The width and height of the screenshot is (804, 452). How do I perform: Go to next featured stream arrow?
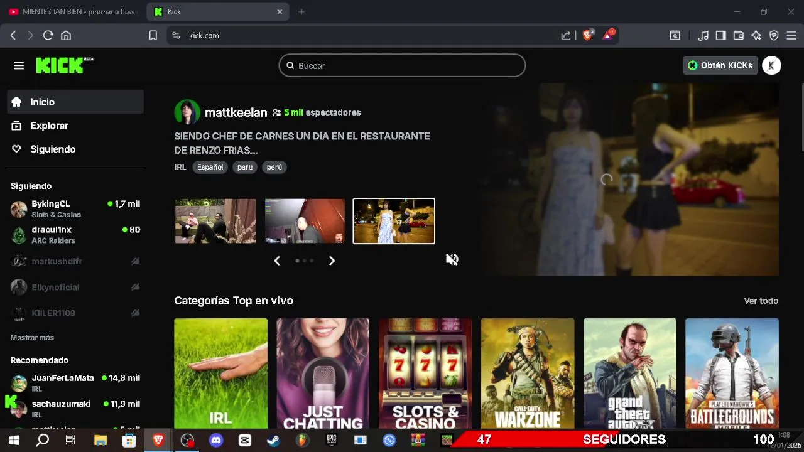(x=332, y=261)
